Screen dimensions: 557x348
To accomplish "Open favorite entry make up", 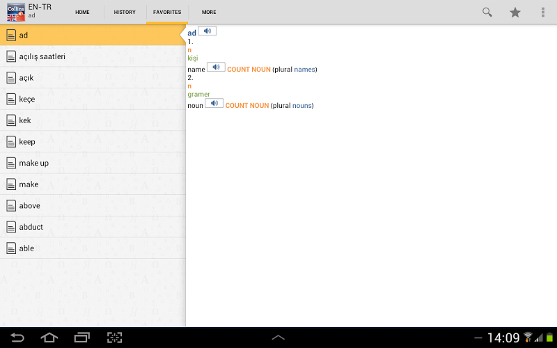I will 93,163.
